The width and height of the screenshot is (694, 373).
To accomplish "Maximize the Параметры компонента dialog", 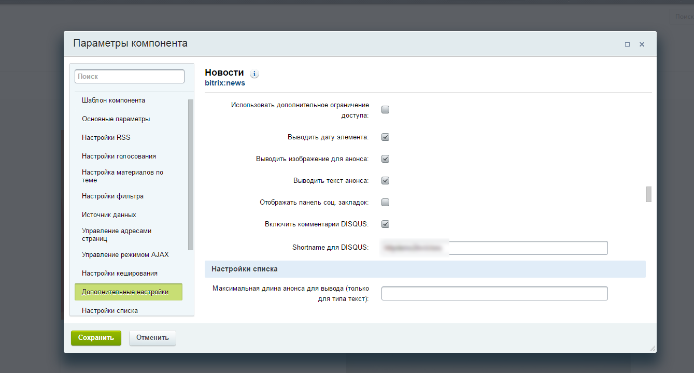I will [627, 45].
